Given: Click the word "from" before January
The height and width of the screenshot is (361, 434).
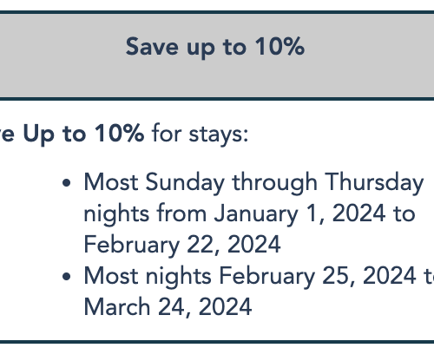Looking at the screenshot, I should point(181,213).
